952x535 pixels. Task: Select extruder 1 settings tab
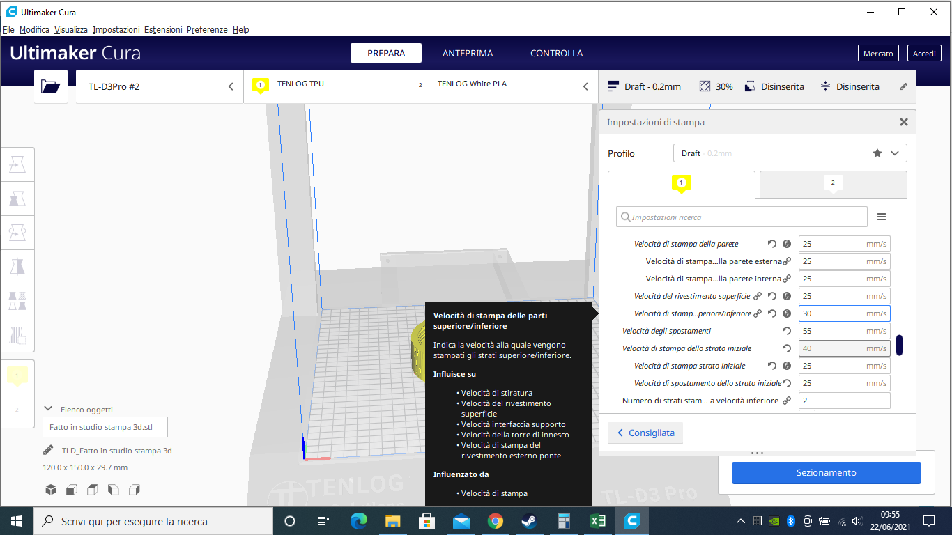pyautogui.click(x=681, y=185)
